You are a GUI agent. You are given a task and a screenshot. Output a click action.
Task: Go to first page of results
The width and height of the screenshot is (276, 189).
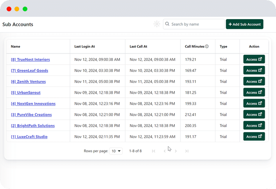click(x=154, y=151)
